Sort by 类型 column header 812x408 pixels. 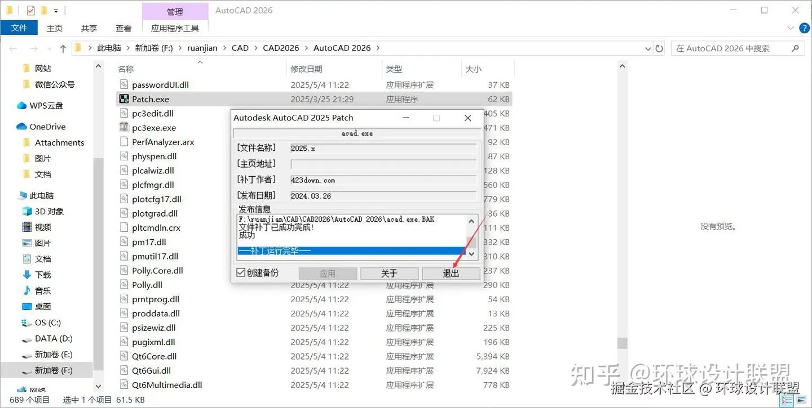[x=394, y=69]
